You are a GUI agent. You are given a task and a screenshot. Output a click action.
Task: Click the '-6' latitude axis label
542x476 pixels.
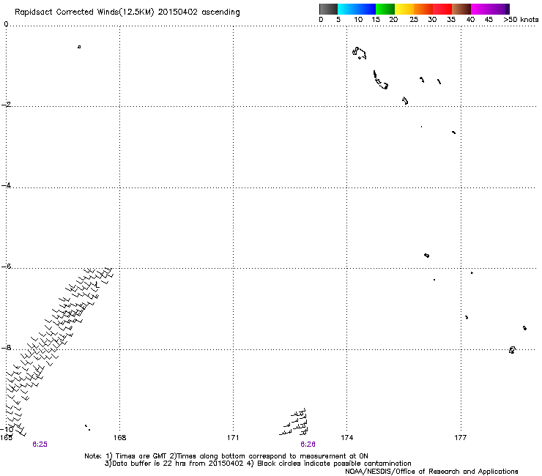(x=6, y=266)
